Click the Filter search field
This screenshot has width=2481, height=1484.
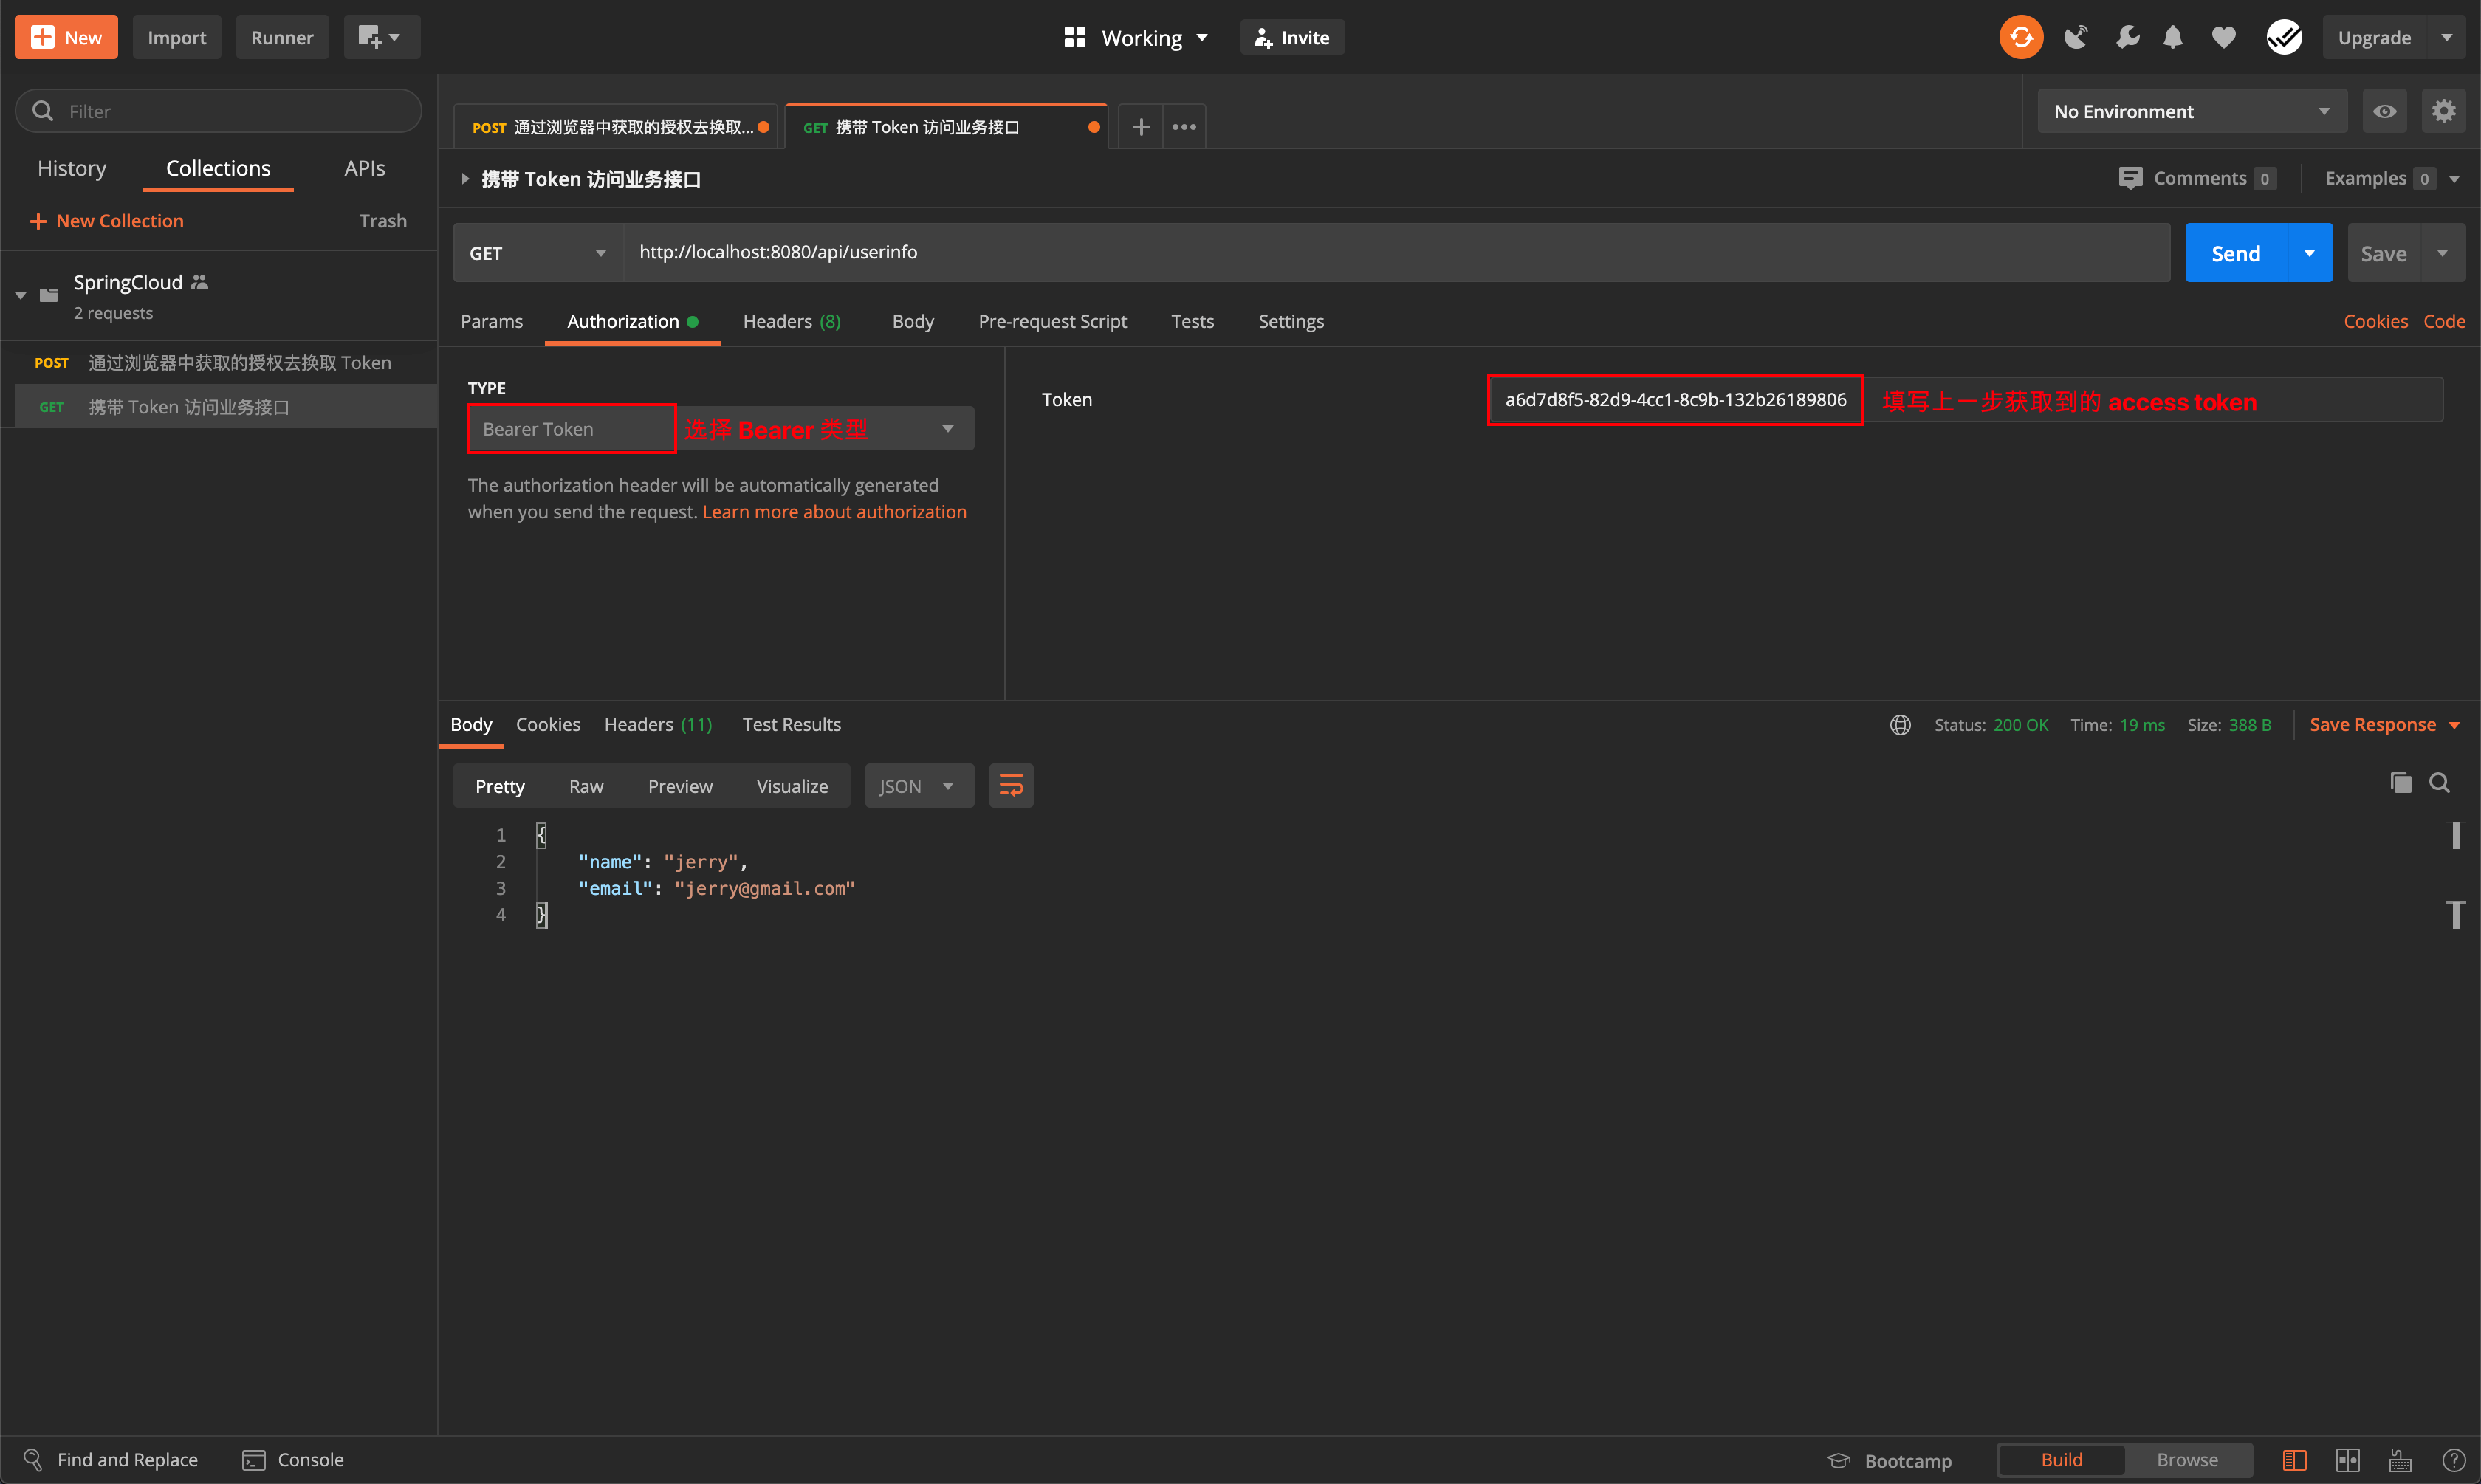218,111
